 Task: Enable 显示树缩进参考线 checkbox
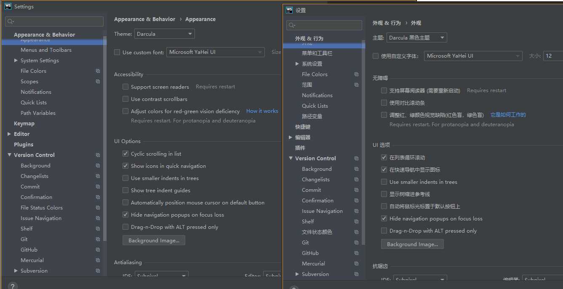384,194
